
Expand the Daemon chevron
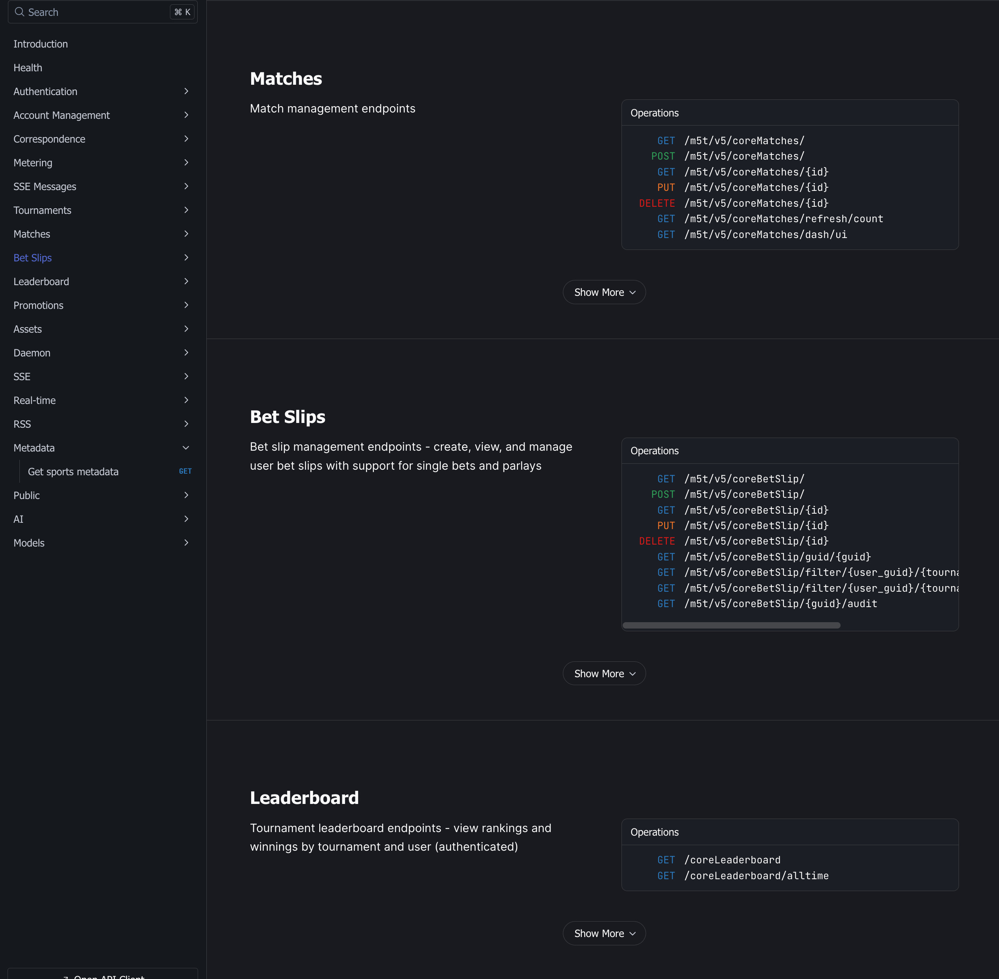[x=186, y=352]
